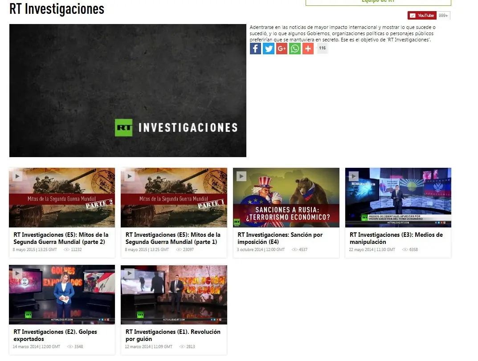Open the E3 Medios de manipulación thumbnail
This screenshot has width=478, height=361.
point(398,197)
